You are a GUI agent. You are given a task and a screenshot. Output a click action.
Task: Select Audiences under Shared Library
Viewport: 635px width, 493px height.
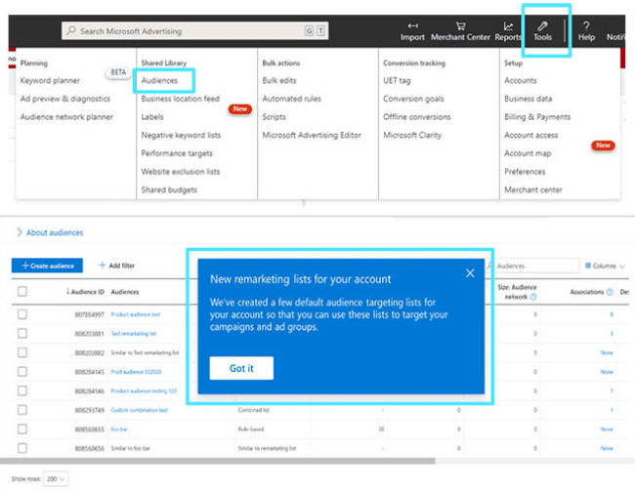159,81
